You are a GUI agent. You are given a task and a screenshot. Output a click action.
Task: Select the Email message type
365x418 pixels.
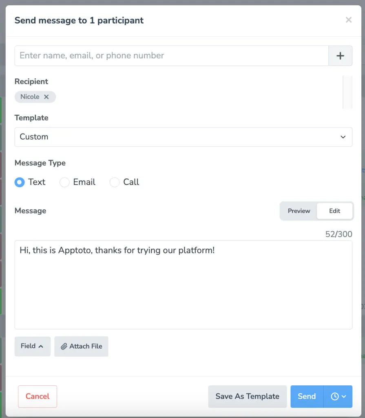(64, 182)
